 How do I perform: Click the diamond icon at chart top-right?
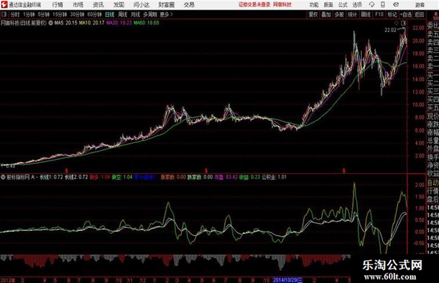(396, 23)
